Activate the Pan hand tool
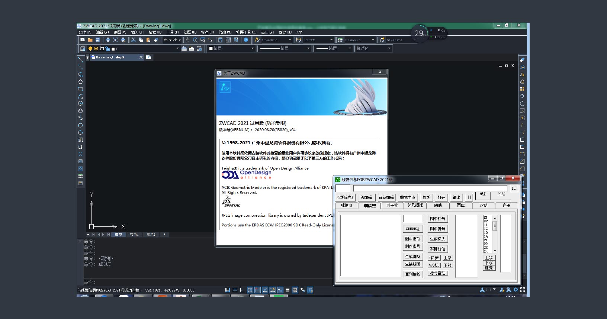The image size is (607, 319). (x=188, y=40)
